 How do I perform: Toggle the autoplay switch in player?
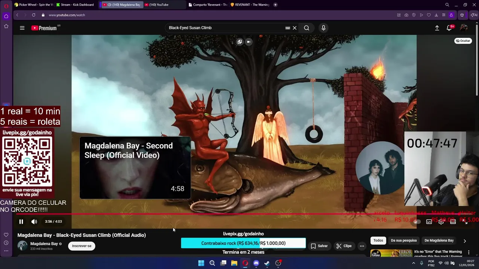[x=417, y=222]
